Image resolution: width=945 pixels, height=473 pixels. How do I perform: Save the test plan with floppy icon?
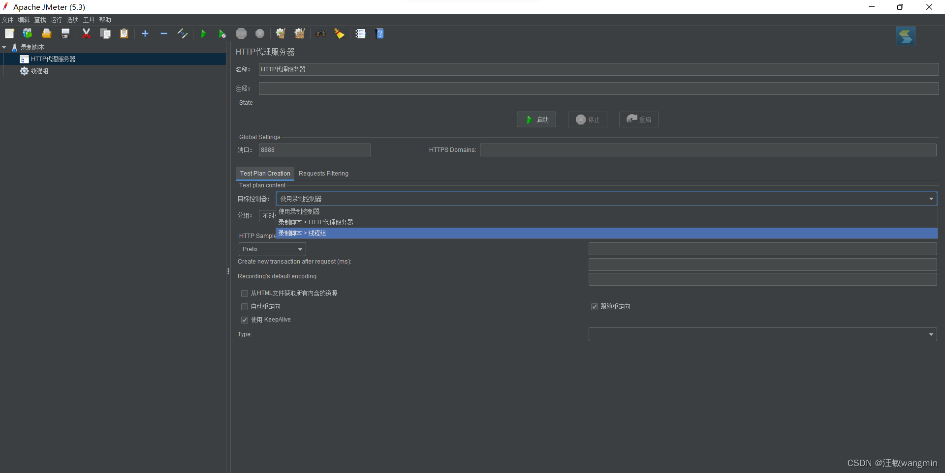coord(65,33)
